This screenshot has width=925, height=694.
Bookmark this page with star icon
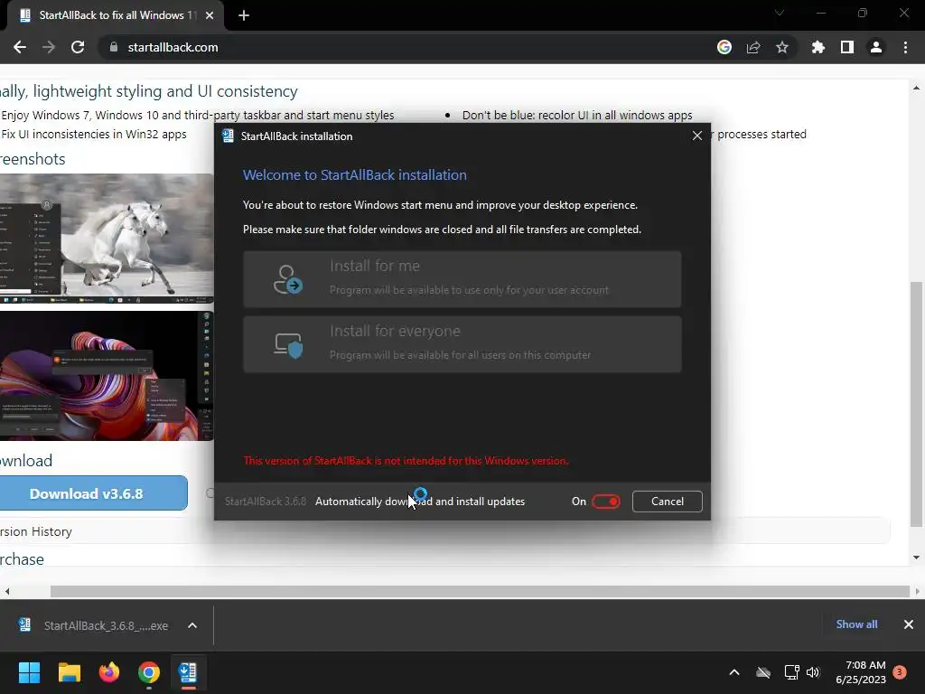782,47
